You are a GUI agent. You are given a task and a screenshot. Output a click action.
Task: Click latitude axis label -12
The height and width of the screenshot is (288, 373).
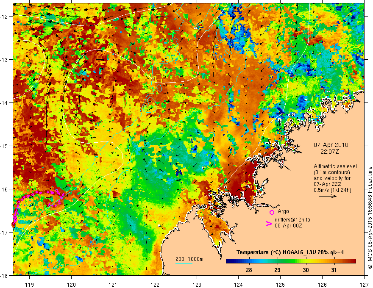pos(5,17)
